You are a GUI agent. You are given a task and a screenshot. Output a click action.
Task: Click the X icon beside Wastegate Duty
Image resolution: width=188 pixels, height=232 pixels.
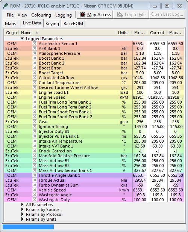point(35,200)
